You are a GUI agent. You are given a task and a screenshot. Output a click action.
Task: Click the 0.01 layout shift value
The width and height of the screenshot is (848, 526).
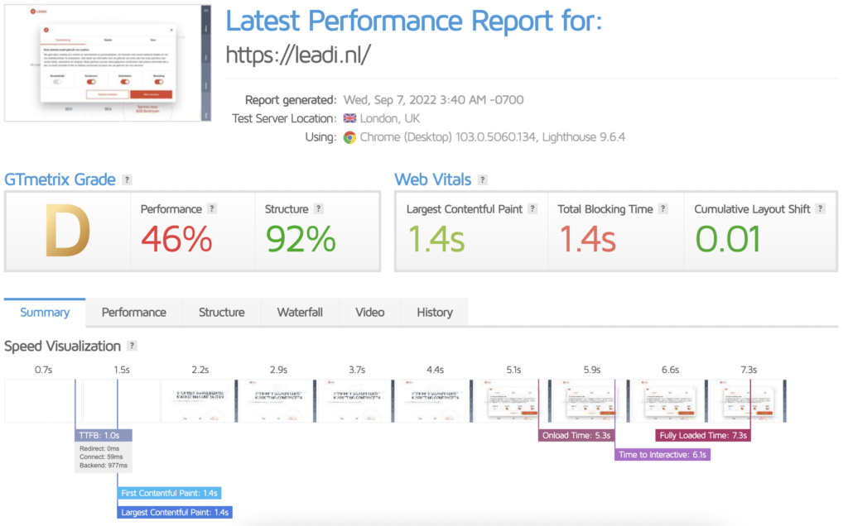tap(728, 239)
